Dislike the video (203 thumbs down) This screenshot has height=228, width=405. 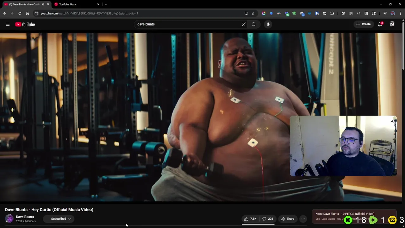(x=268, y=219)
